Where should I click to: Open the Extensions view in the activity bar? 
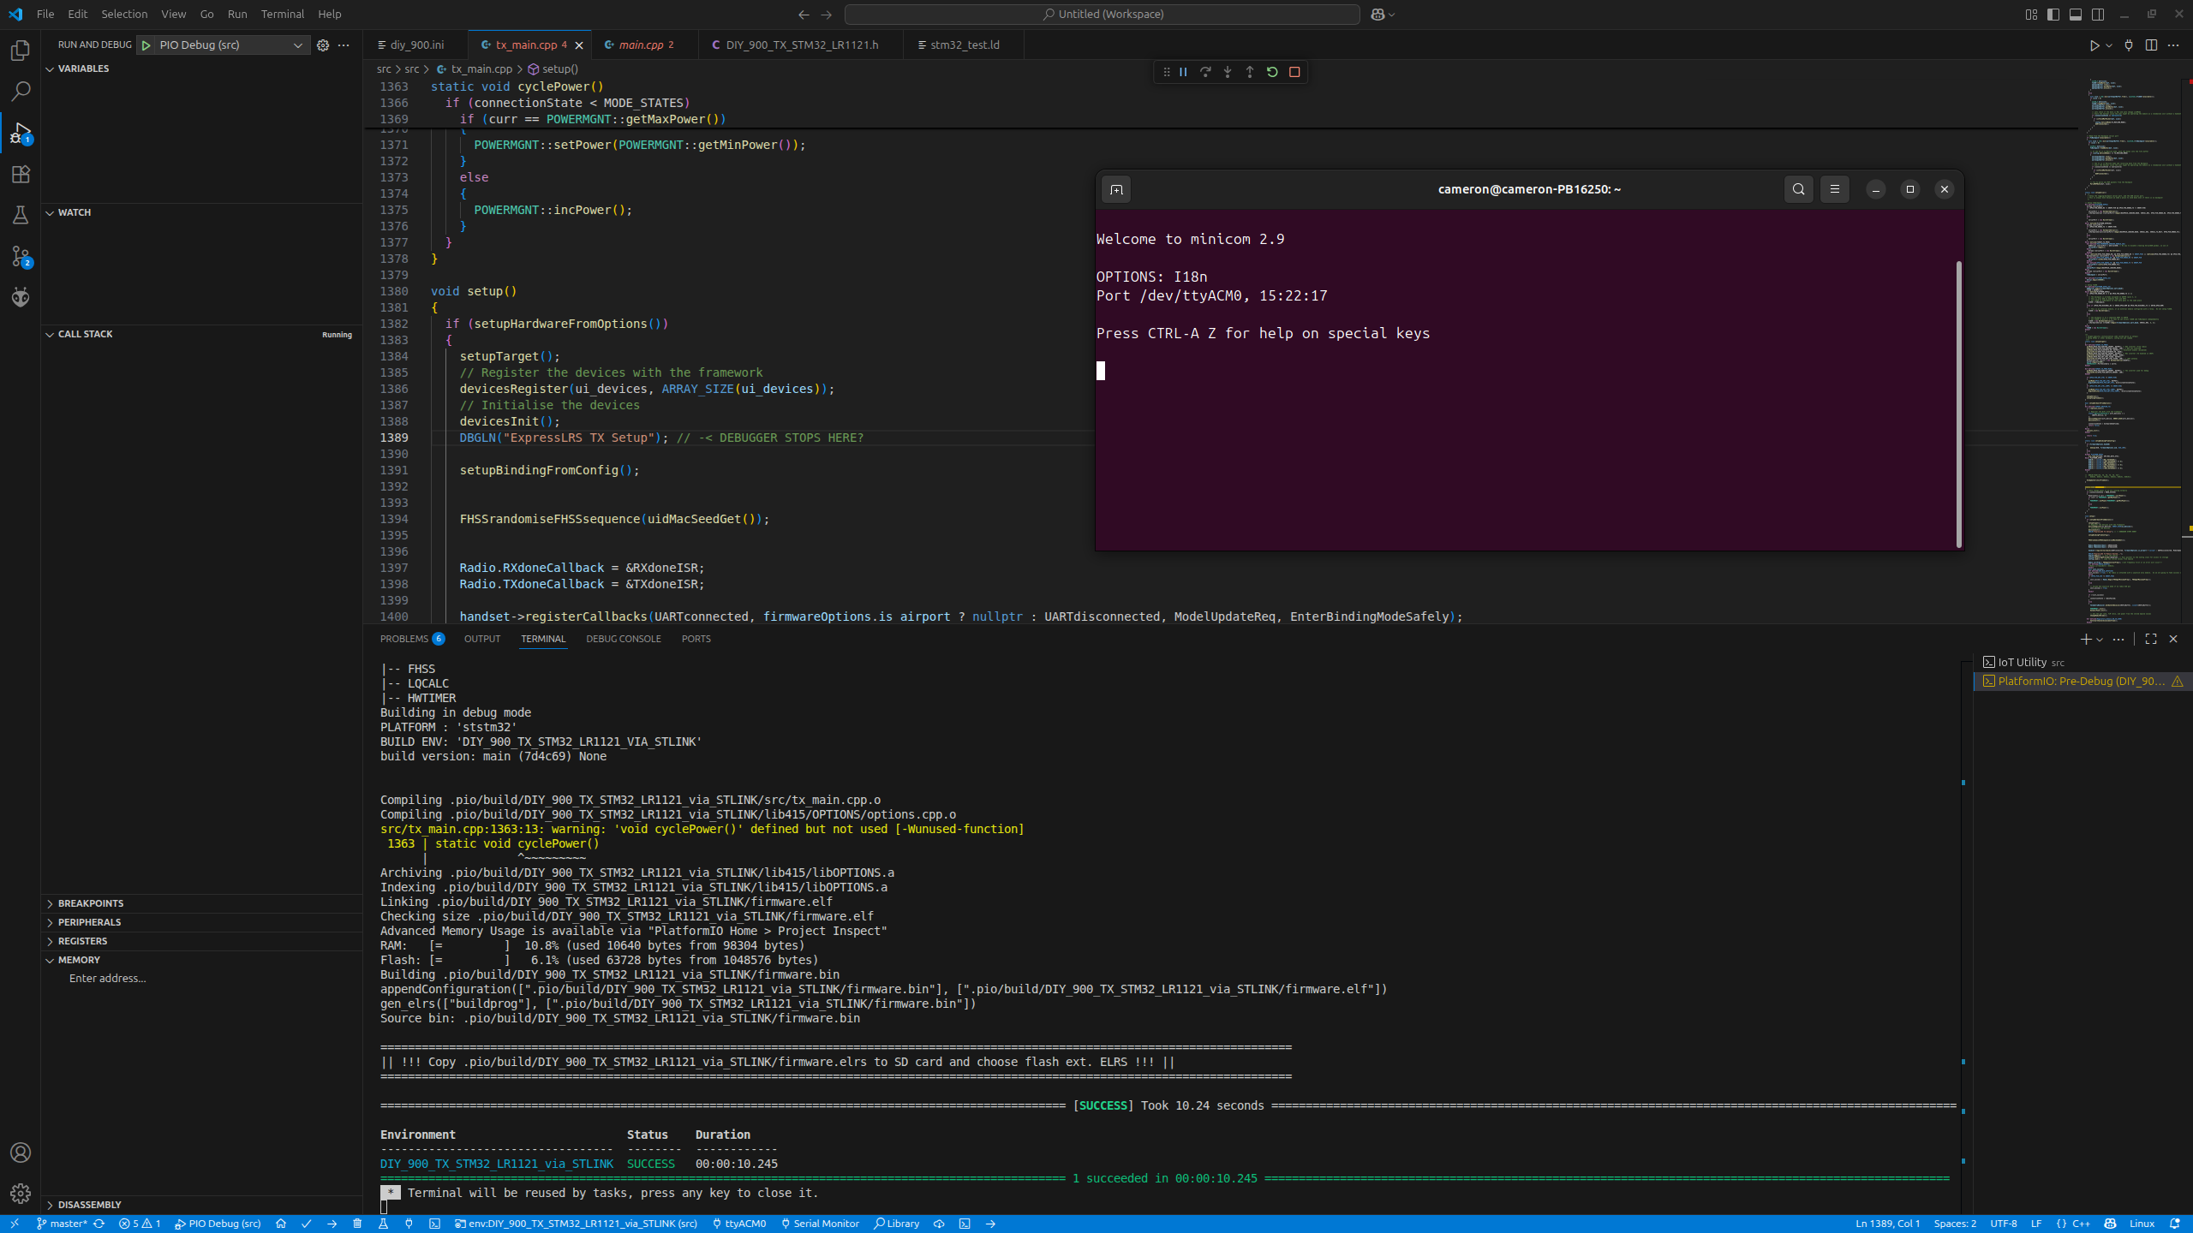coord(21,175)
